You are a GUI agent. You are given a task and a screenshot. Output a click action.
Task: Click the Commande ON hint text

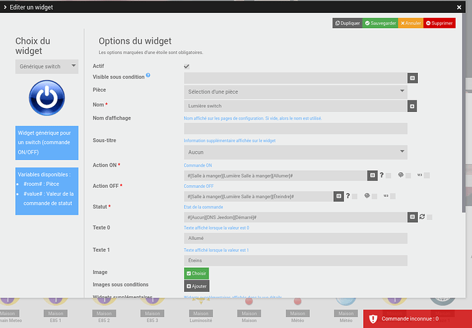point(198,165)
